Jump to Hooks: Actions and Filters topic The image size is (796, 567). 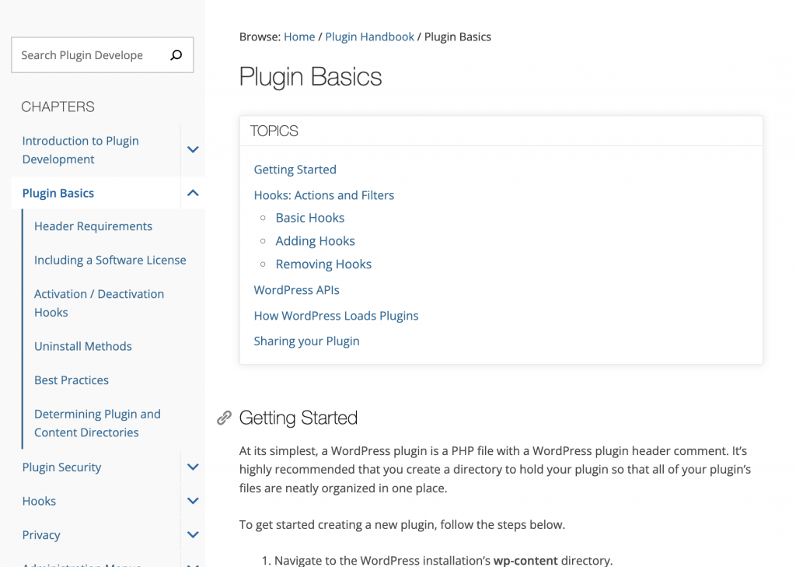click(324, 195)
